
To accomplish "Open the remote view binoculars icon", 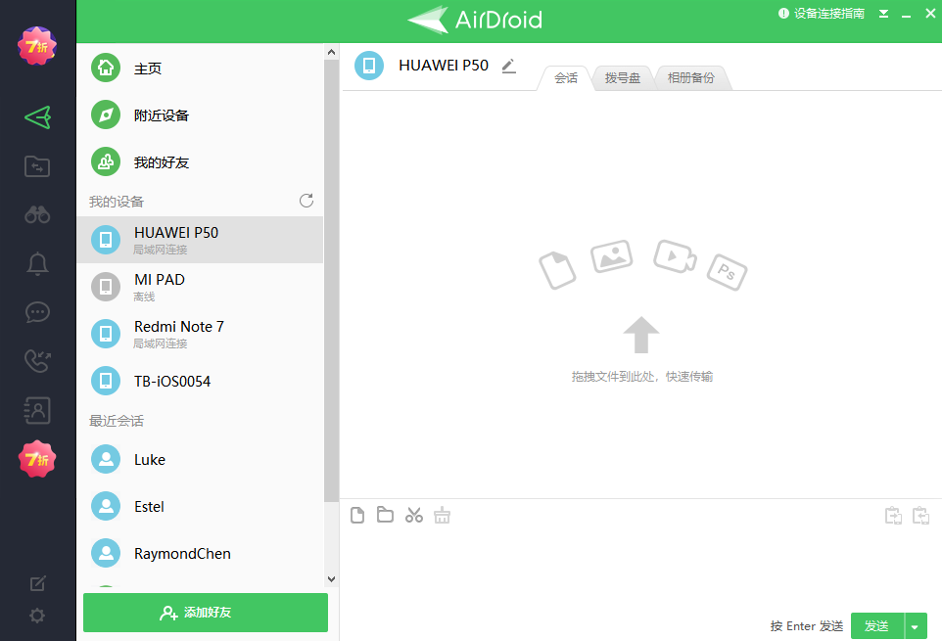I will click(x=37, y=214).
